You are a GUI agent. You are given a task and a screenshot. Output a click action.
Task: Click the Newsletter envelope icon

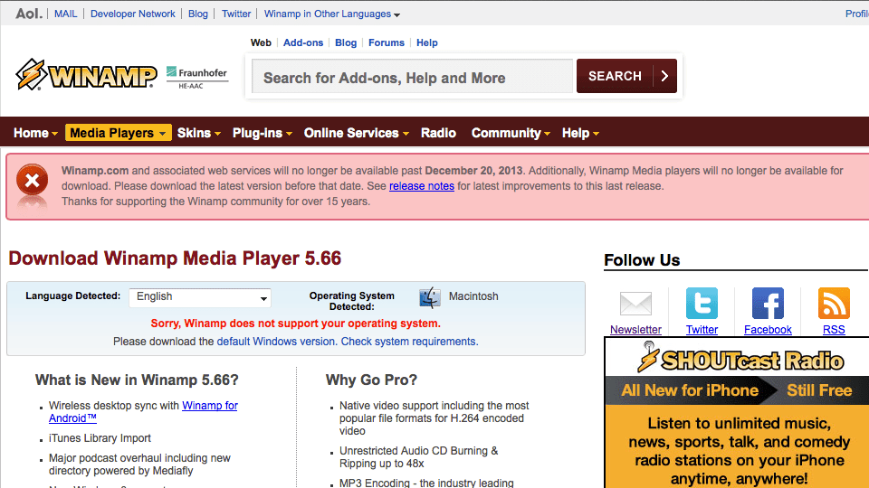pyautogui.click(x=635, y=304)
